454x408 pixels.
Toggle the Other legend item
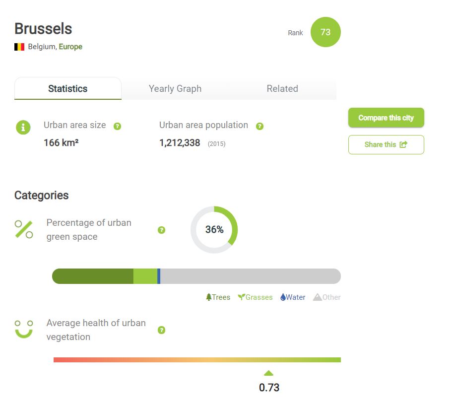click(326, 297)
